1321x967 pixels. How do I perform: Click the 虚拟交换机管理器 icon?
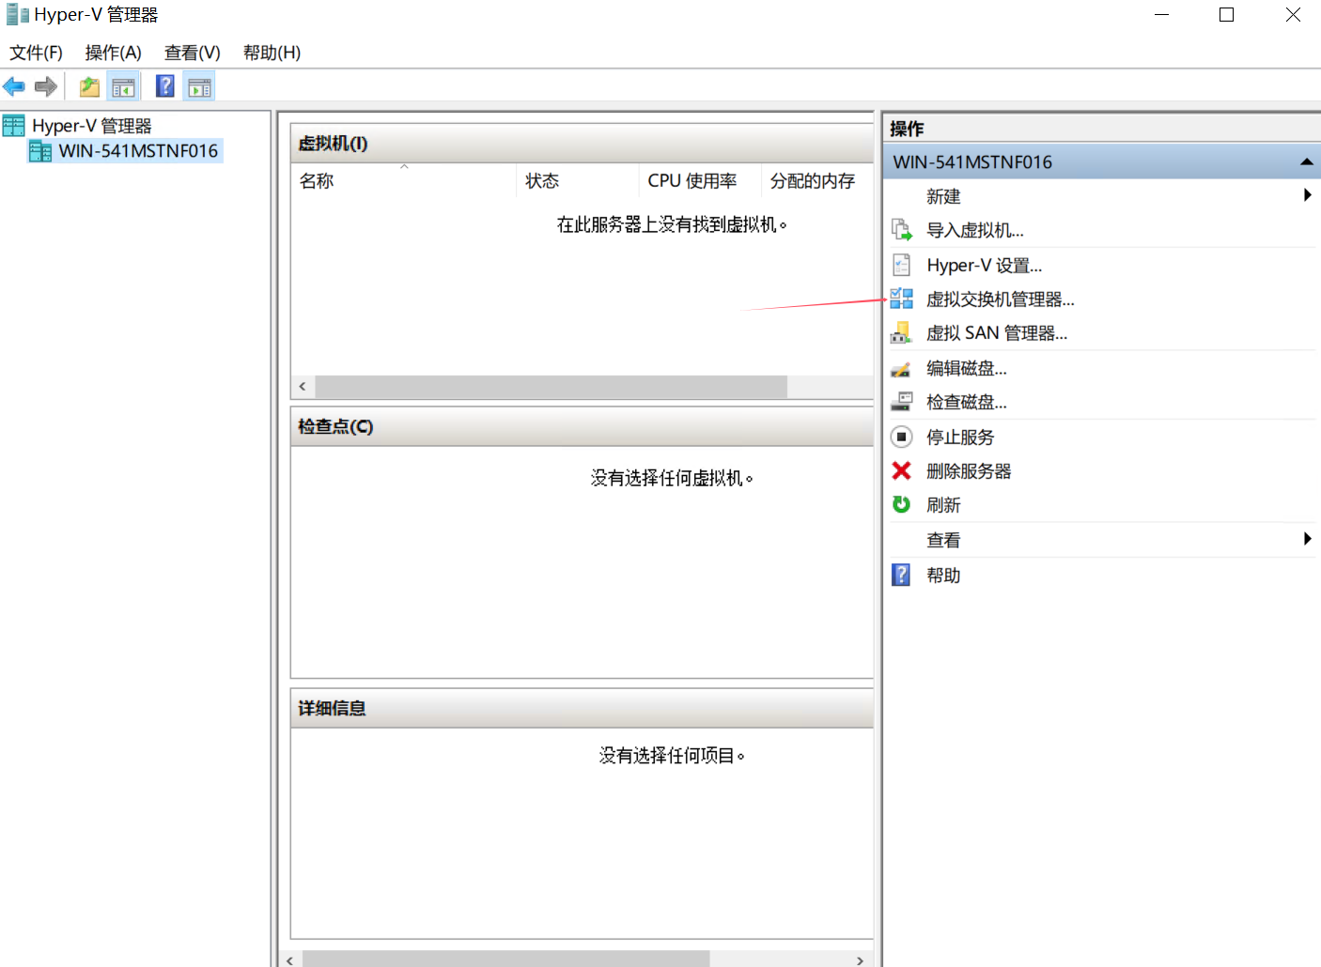(x=902, y=299)
